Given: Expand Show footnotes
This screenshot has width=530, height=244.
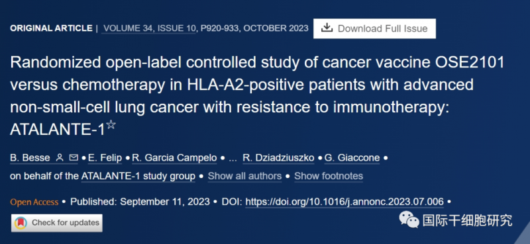Looking at the screenshot, I should click(x=329, y=176).
